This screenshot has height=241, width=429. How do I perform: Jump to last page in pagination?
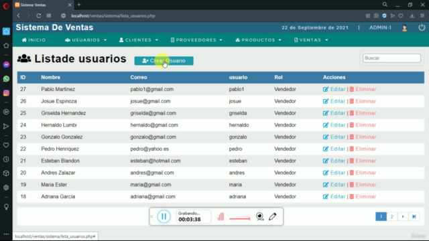click(x=414, y=216)
